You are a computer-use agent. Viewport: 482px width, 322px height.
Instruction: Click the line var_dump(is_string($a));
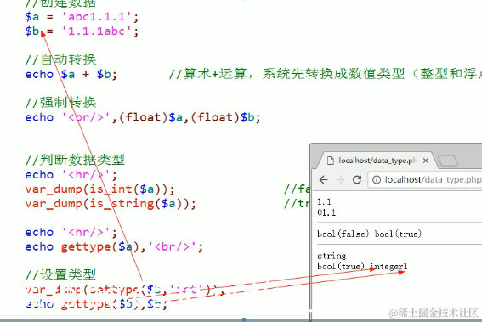tap(111, 204)
